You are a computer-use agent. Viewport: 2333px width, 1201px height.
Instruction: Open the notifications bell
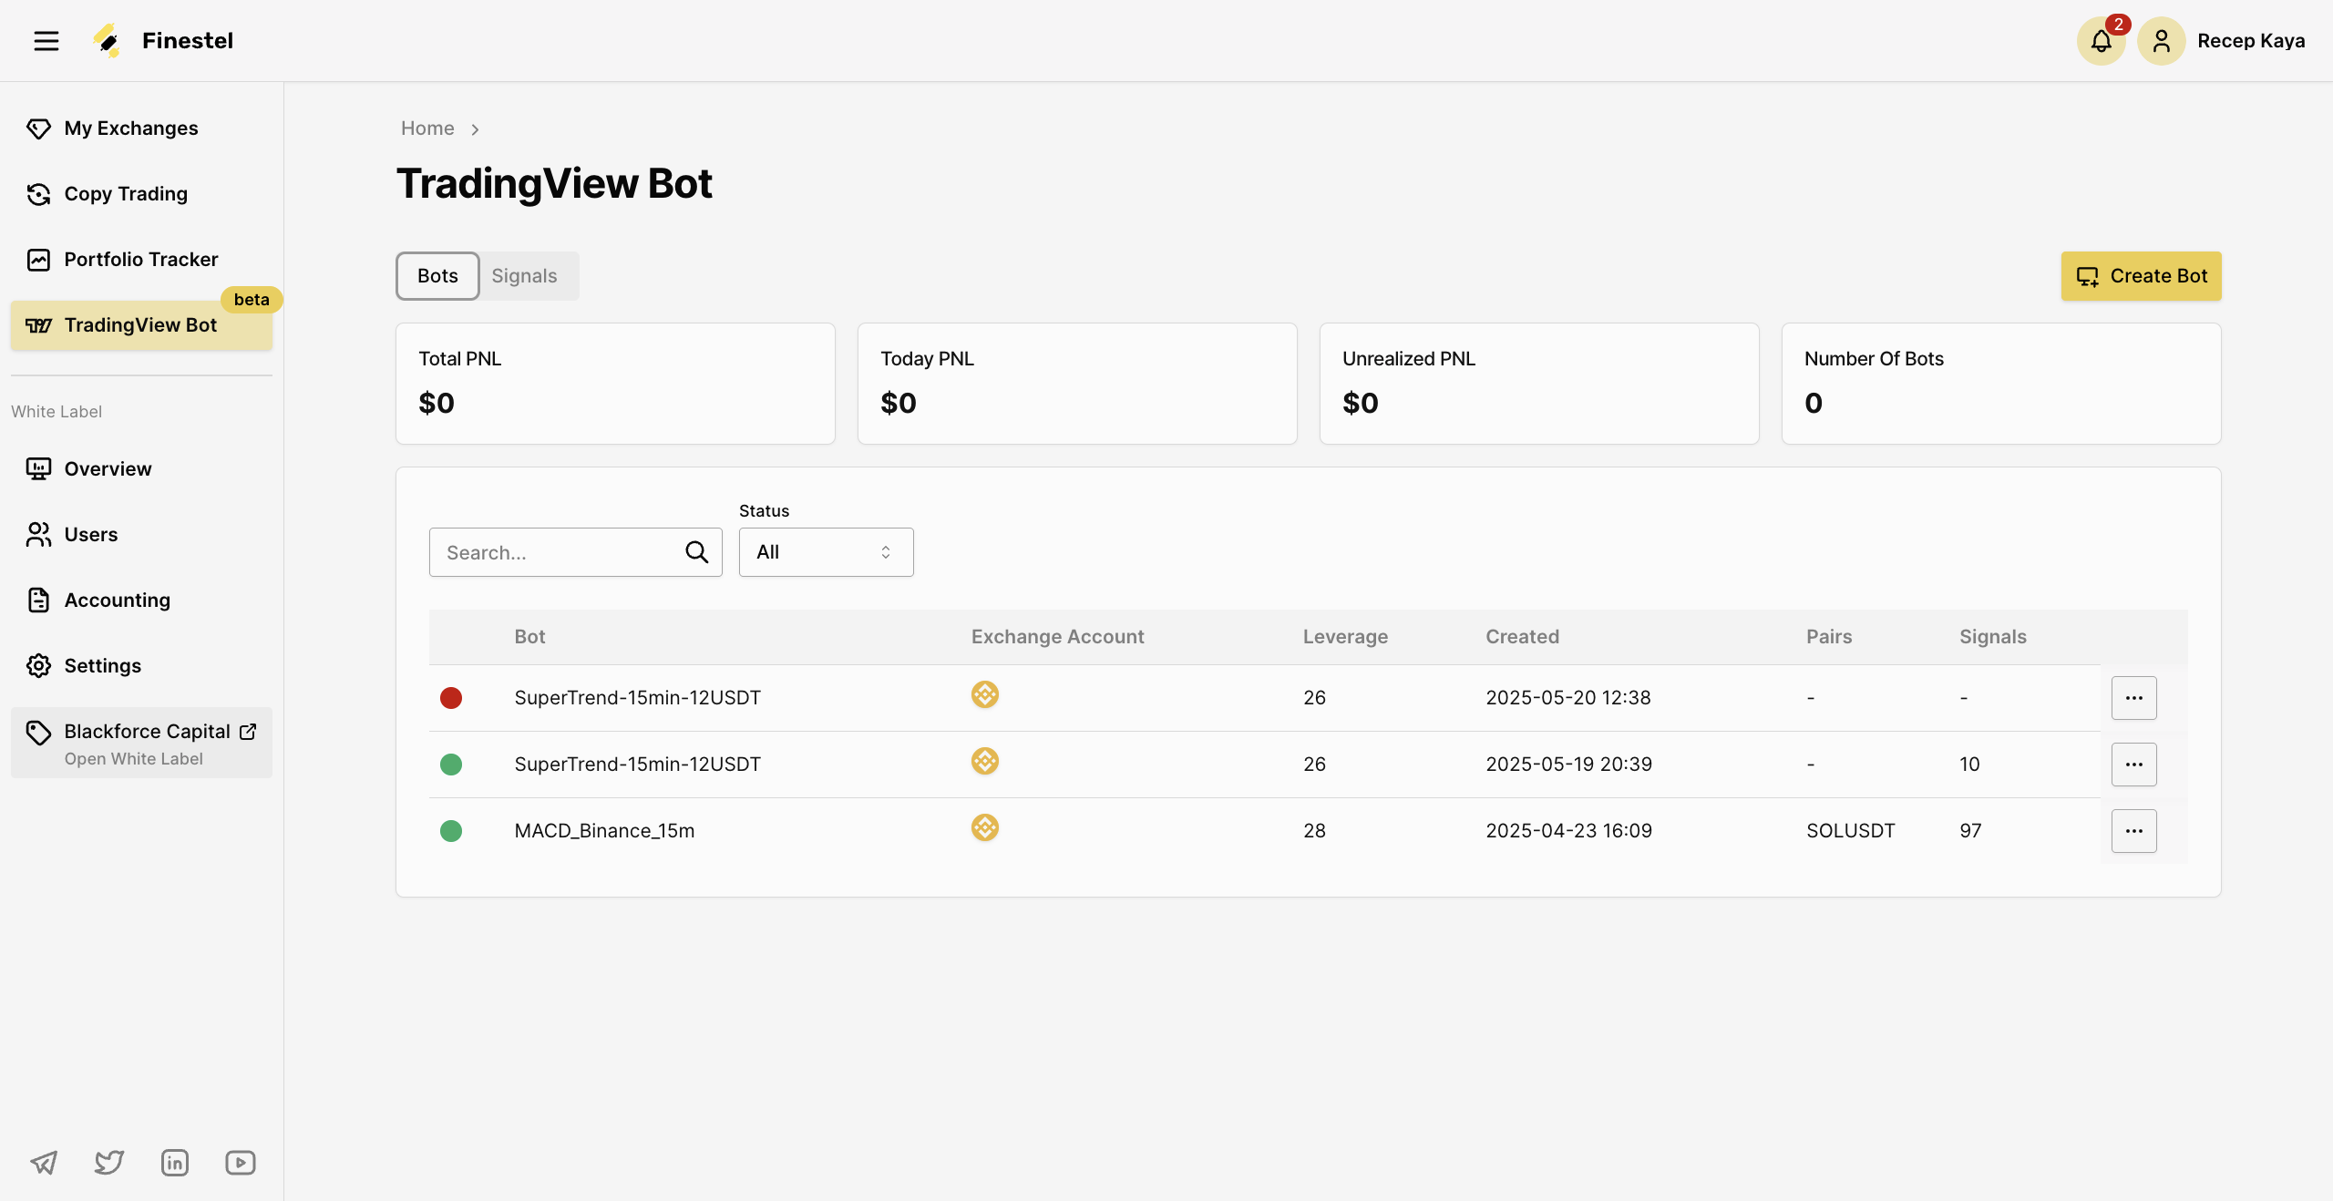point(2100,40)
